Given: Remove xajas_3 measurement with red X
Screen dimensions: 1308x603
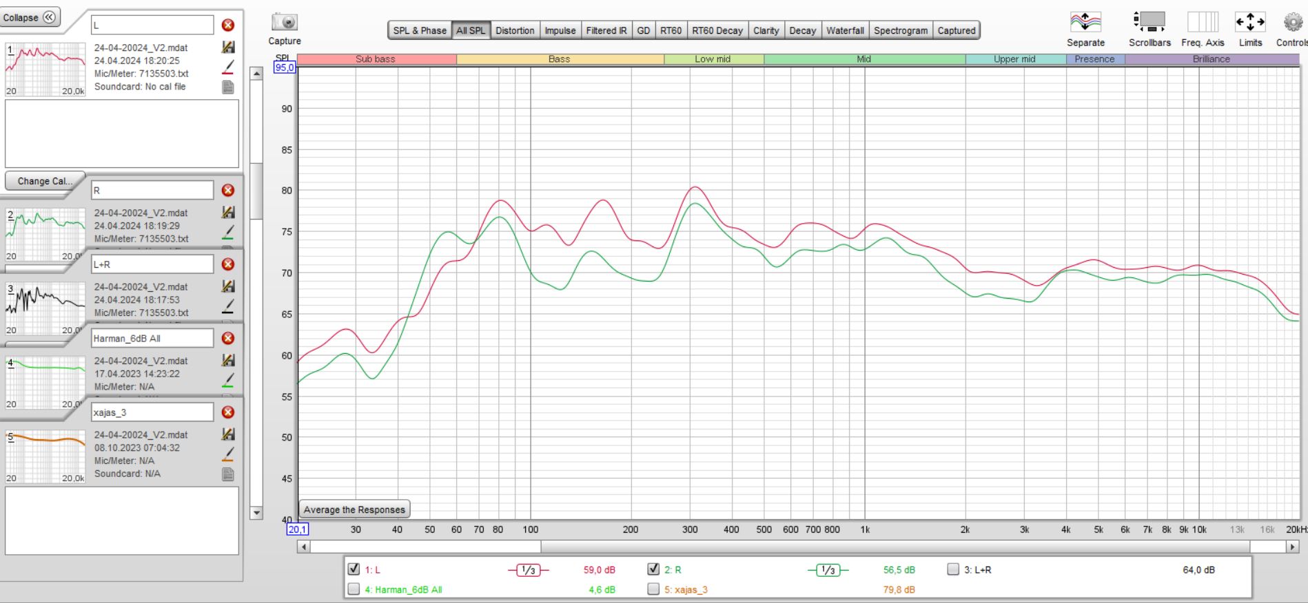Looking at the screenshot, I should pyautogui.click(x=228, y=412).
